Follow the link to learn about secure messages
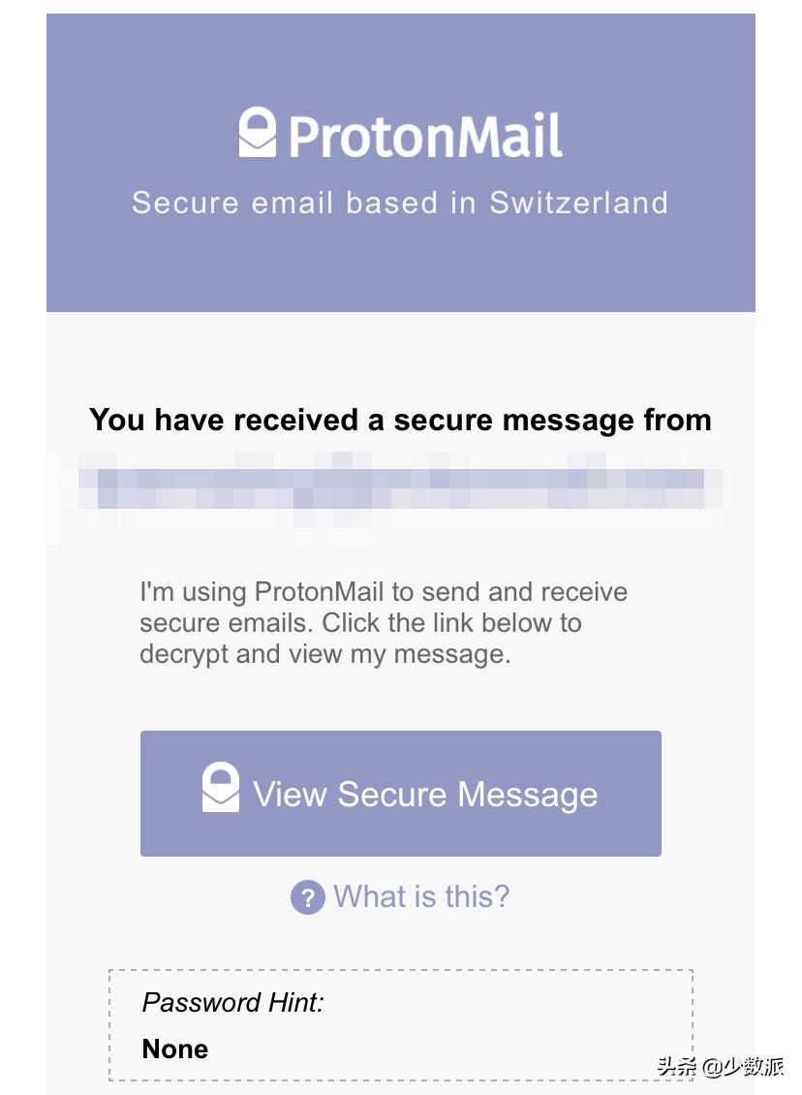The height and width of the screenshot is (1095, 802). pyautogui.click(x=421, y=896)
